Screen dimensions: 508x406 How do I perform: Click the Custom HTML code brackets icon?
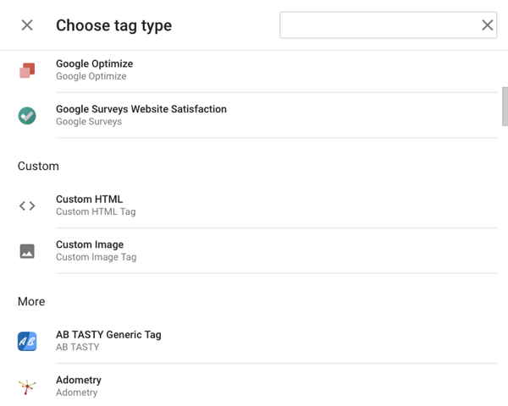27,206
